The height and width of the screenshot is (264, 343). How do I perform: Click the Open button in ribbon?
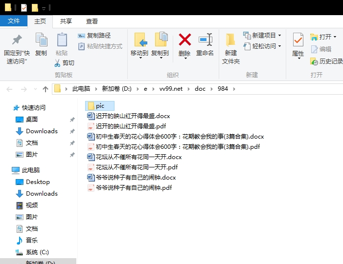pos(320,37)
